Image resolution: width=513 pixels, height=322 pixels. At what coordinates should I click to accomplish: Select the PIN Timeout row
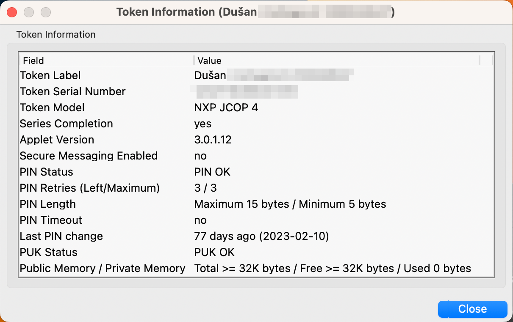coord(127,220)
